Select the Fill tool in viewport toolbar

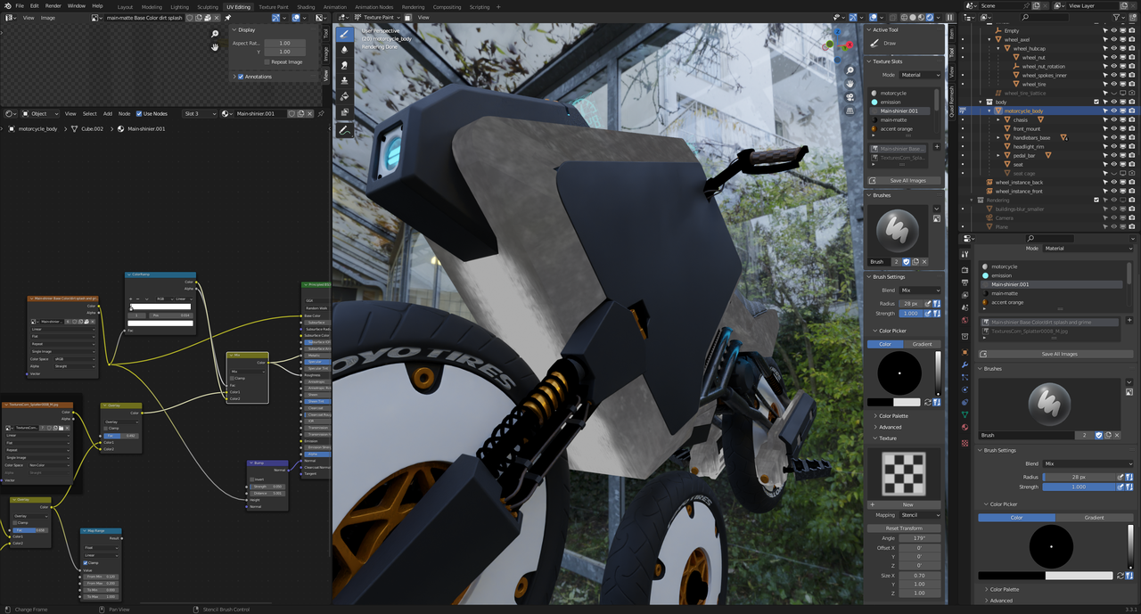click(344, 96)
